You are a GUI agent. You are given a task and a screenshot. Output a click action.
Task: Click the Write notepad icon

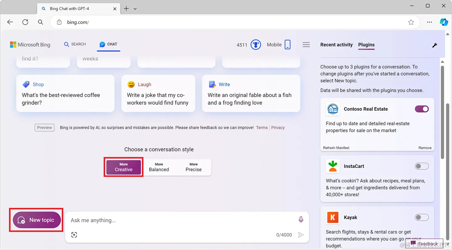coord(212,84)
